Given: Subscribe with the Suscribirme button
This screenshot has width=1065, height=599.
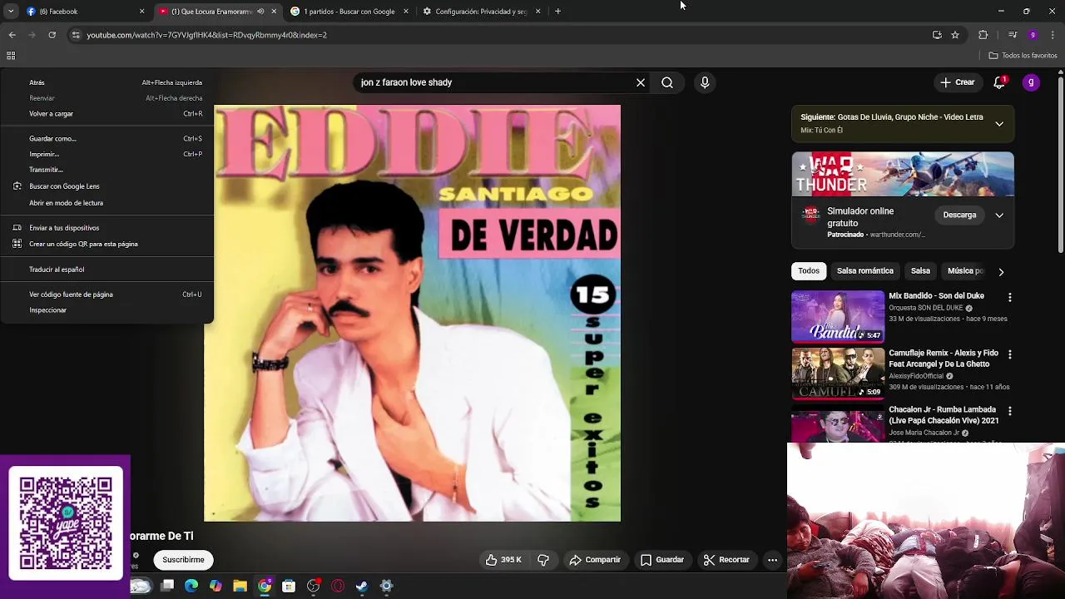Looking at the screenshot, I should [x=183, y=560].
